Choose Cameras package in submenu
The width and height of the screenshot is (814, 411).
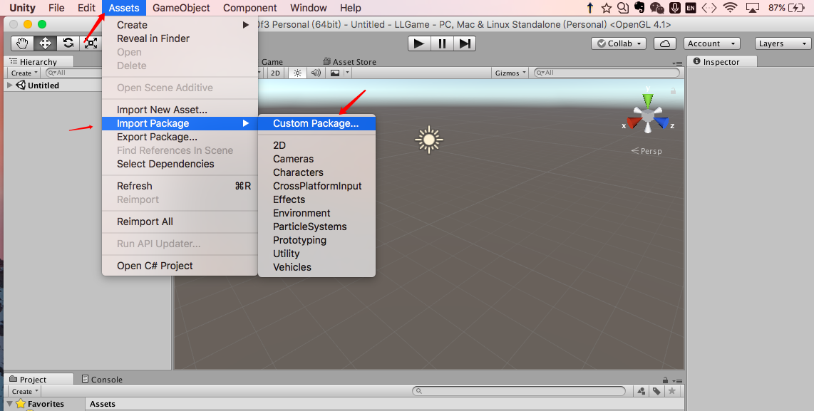(x=316, y=159)
